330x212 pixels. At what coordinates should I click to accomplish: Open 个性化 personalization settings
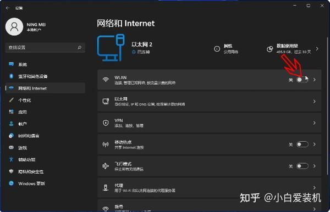45,100
